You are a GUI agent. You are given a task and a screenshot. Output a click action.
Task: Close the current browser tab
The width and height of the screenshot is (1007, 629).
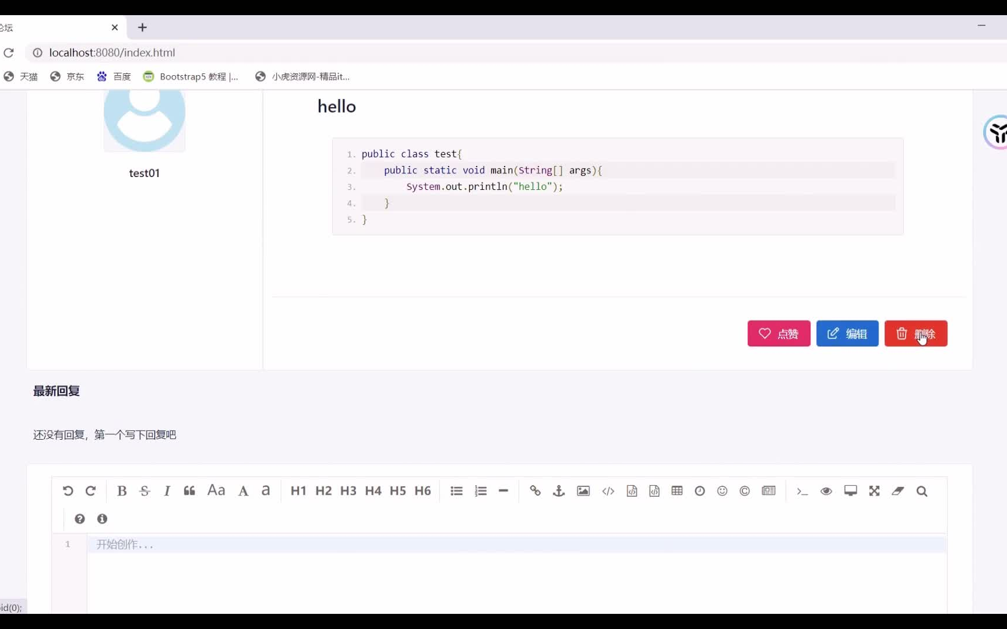coord(115,27)
